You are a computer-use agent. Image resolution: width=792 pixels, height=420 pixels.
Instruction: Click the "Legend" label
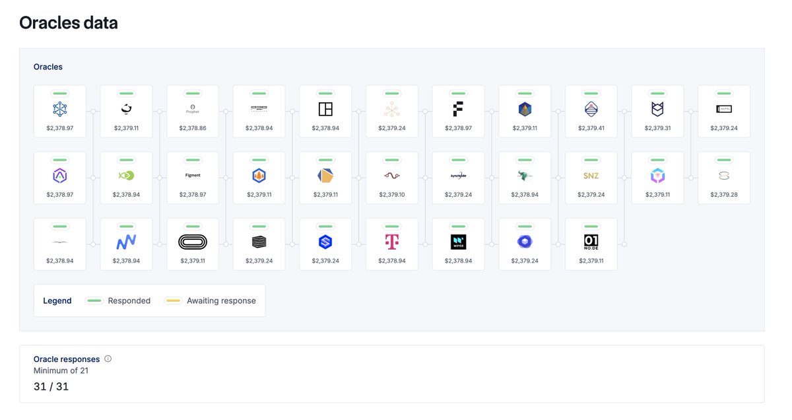tap(57, 300)
